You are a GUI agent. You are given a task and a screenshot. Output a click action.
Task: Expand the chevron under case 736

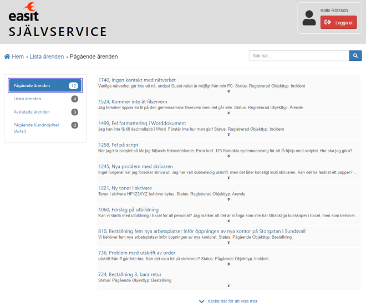pyautogui.click(x=228, y=264)
